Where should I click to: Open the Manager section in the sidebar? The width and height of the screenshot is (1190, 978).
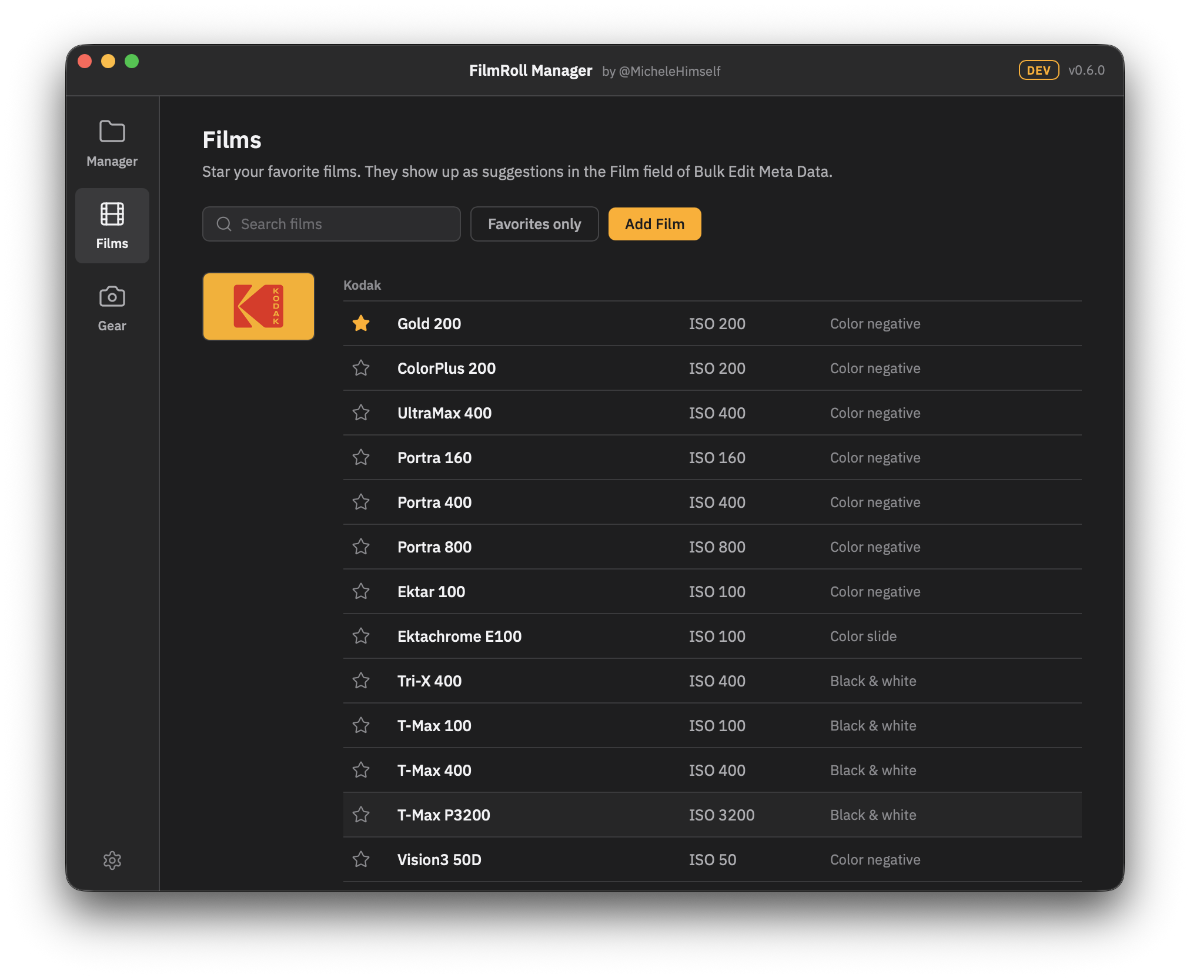click(x=112, y=143)
